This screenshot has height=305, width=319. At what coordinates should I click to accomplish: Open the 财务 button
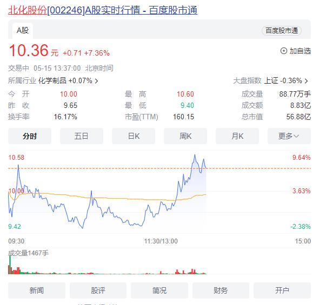pyautogui.click(x=221, y=290)
